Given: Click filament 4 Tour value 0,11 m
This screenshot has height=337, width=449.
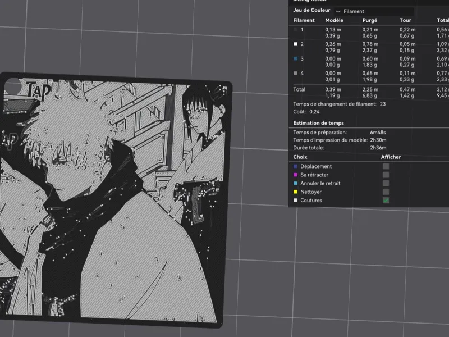Looking at the screenshot, I should tap(407, 74).
